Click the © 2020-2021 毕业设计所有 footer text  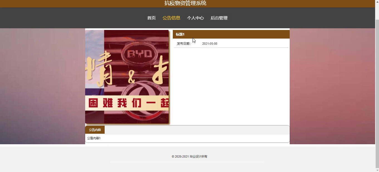point(189,156)
